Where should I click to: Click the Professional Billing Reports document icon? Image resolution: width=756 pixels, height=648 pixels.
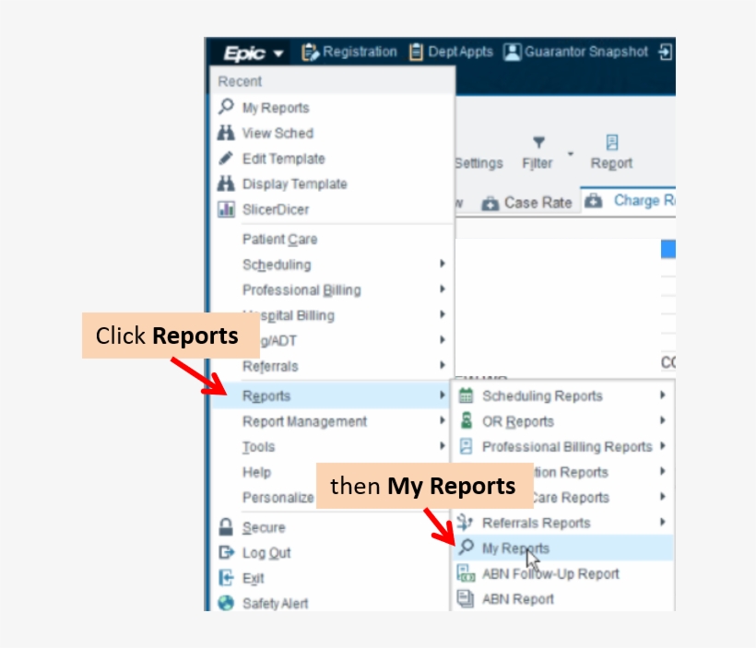coord(466,446)
